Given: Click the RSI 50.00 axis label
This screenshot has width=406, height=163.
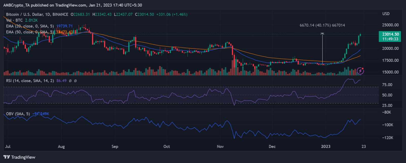Looking at the screenshot, I should [x=387, y=95].
